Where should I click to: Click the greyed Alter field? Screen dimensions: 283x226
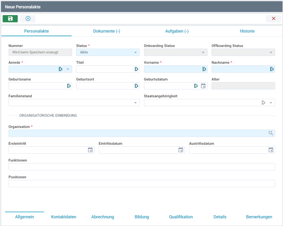(243, 86)
